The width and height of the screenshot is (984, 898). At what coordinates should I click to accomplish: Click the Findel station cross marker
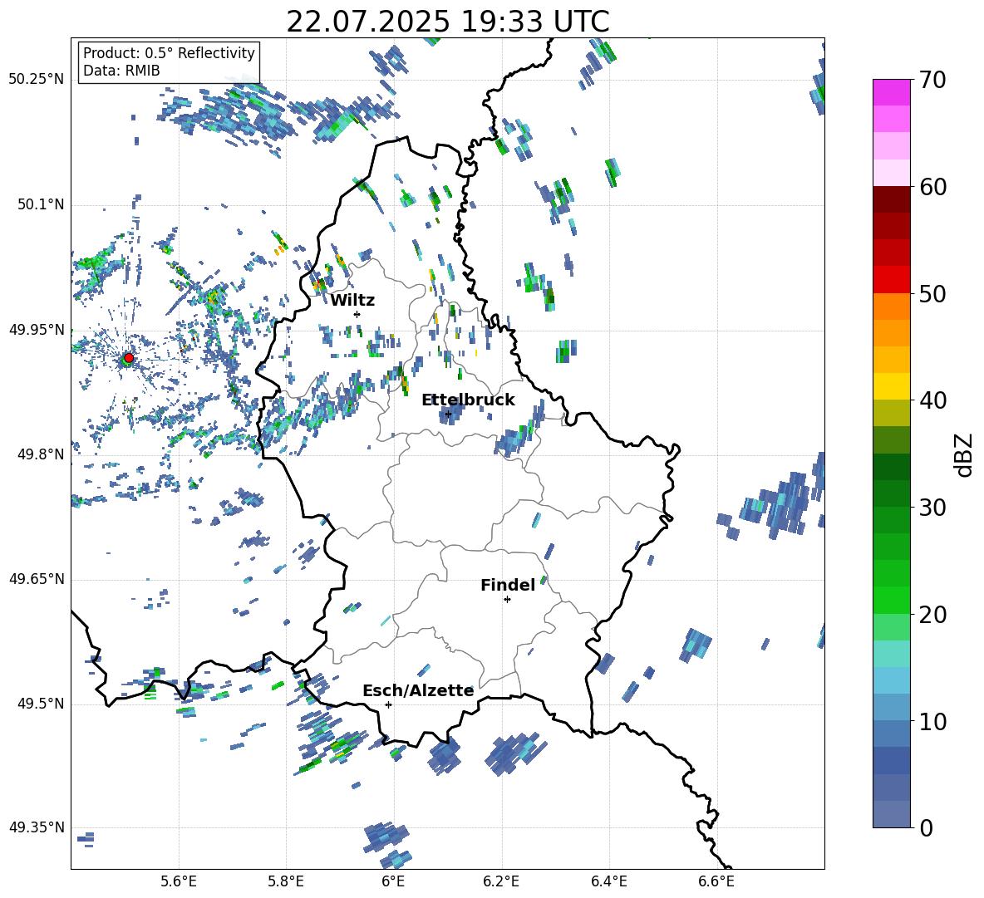tap(507, 600)
